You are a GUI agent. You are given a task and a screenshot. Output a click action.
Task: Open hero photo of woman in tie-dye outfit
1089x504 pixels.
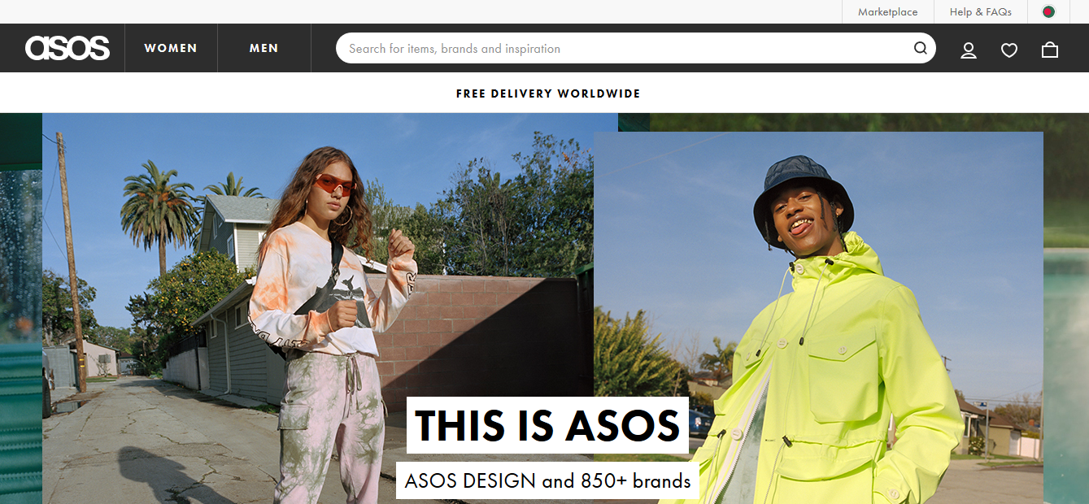[x=318, y=308]
